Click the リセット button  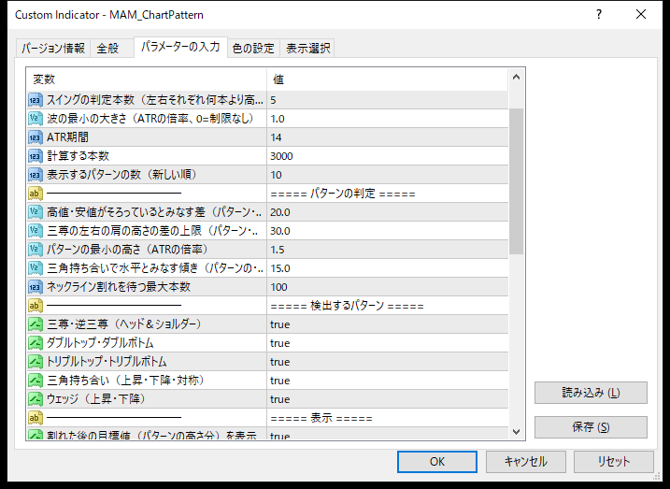(x=614, y=462)
